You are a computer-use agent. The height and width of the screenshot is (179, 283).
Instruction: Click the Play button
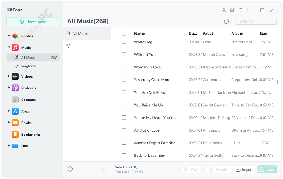(191, 169)
